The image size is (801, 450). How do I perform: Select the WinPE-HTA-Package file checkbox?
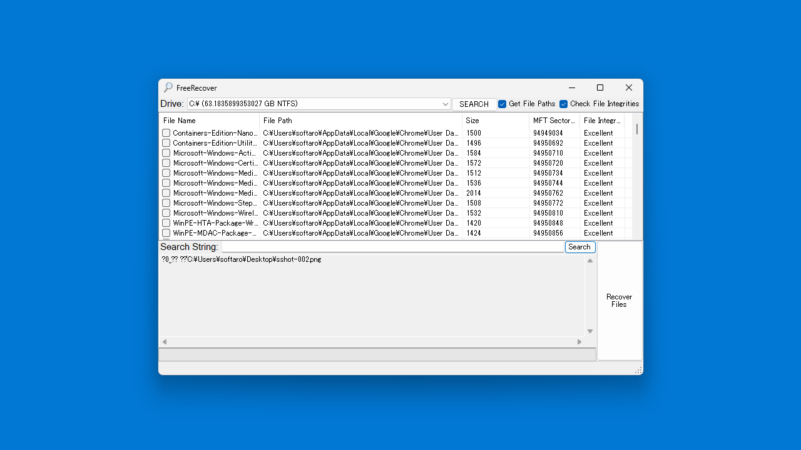click(166, 223)
